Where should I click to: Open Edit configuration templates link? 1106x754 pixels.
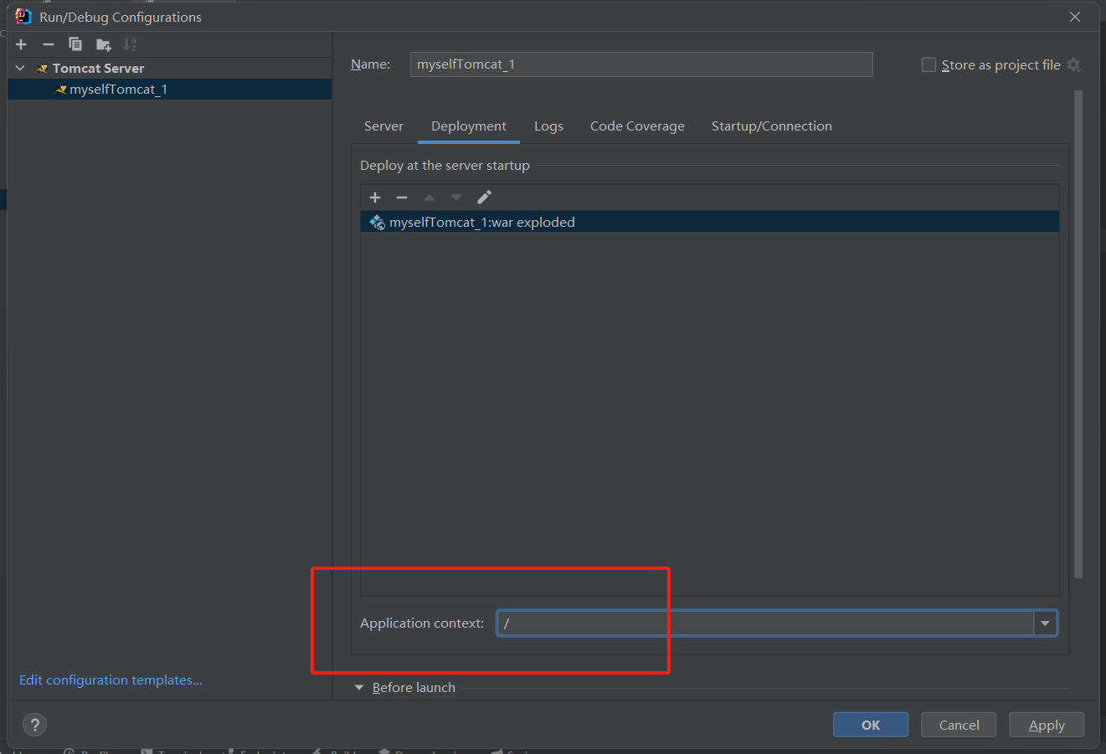(111, 680)
